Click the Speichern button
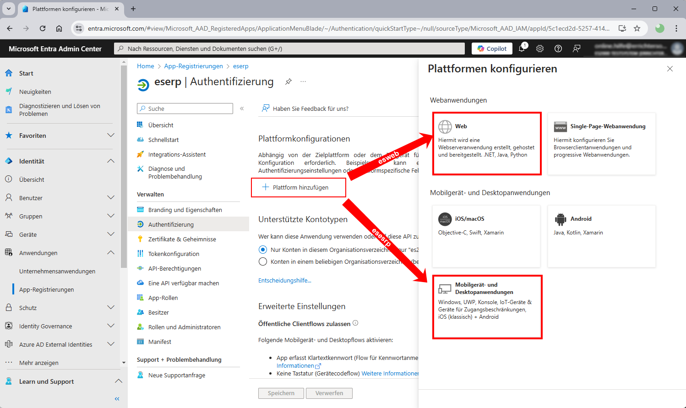The image size is (686, 408). tap(281, 393)
